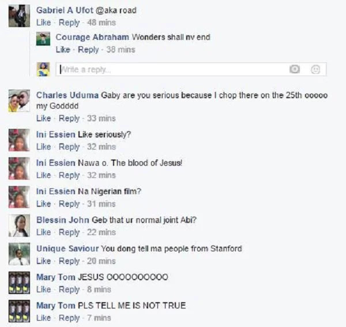This screenshot has height=327, width=346.
Task: Like "Nawa o. The blood of Jesus!" comment
Action: click(x=43, y=175)
